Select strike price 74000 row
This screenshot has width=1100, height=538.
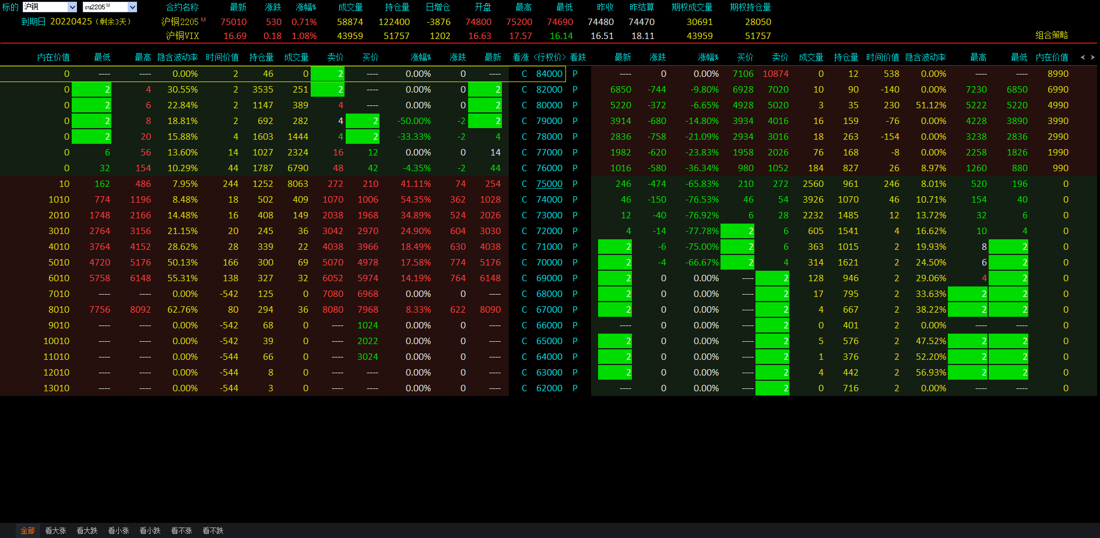(549, 200)
